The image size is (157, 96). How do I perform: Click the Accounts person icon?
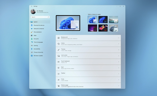pyautogui.click(x=32, y=39)
